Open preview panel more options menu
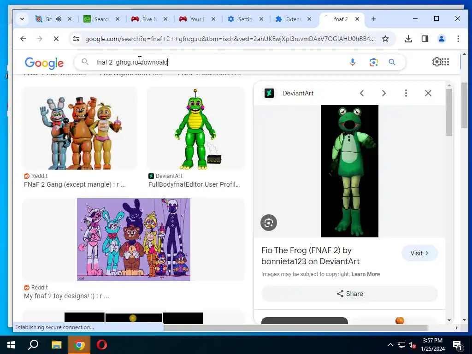 [406, 93]
